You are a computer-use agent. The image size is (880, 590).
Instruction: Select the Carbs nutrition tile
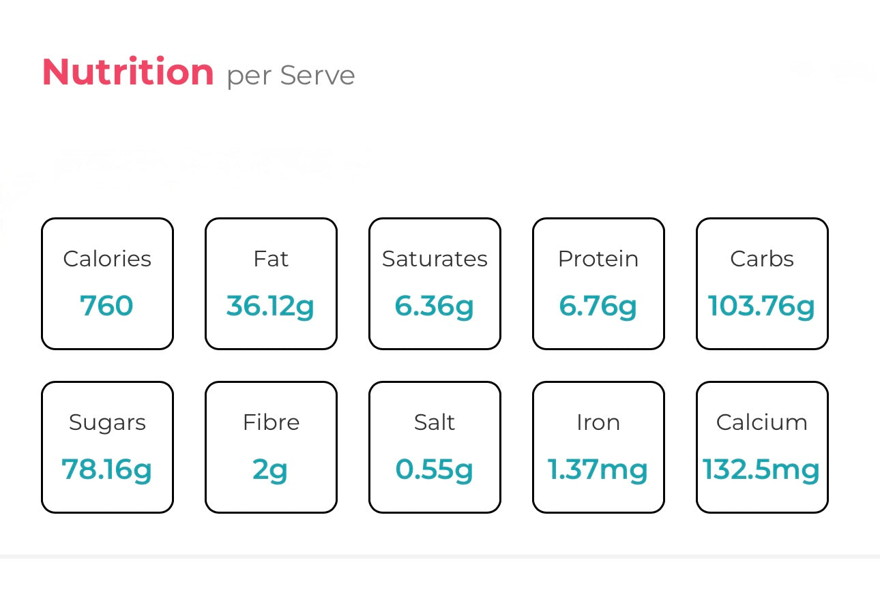click(x=762, y=283)
